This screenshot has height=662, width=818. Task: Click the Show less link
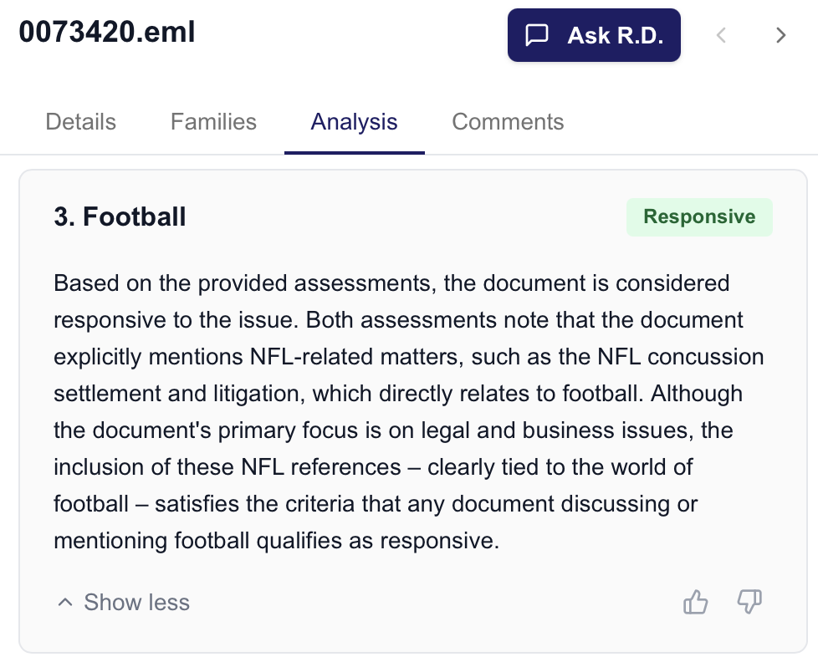point(136,602)
